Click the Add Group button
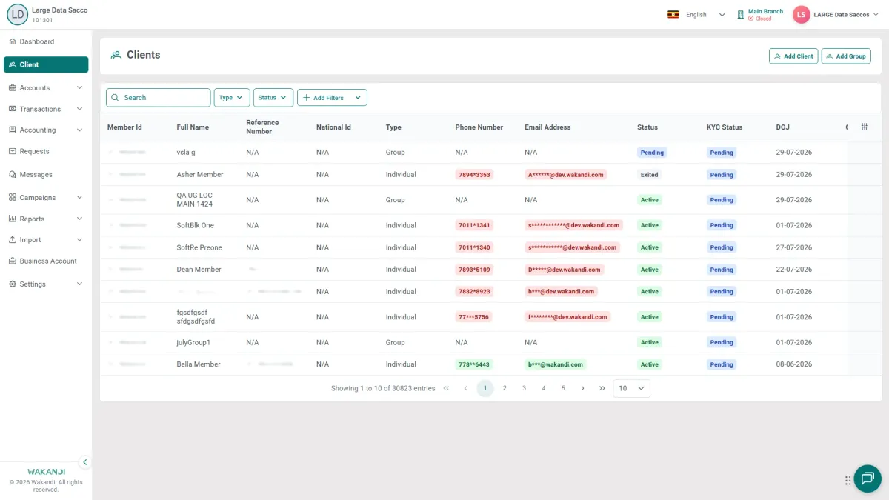Image resolution: width=889 pixels, height=500 pixels. (846, 56)
